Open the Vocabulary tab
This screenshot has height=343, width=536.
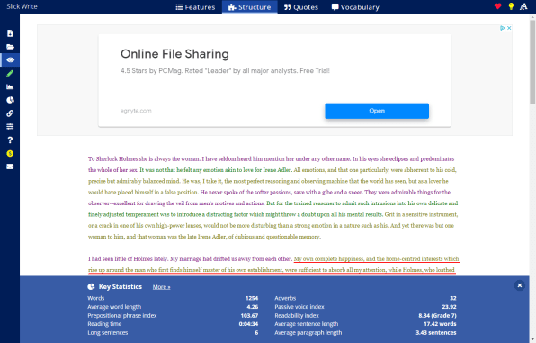pyautogui.click(x=355, y=7)
